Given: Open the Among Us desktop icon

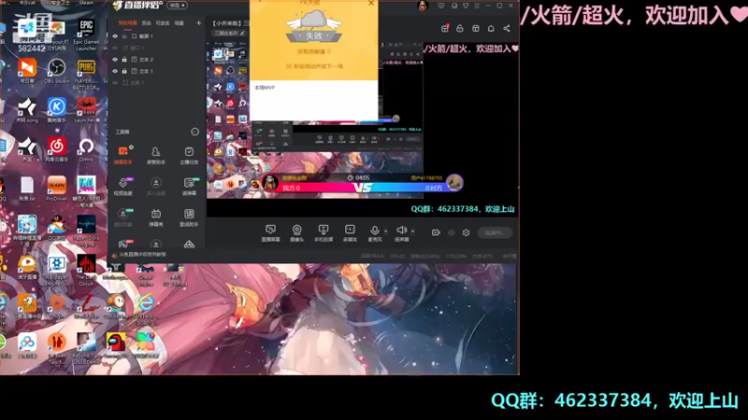Looking at the screenshot, I should [x=115, y=345].
